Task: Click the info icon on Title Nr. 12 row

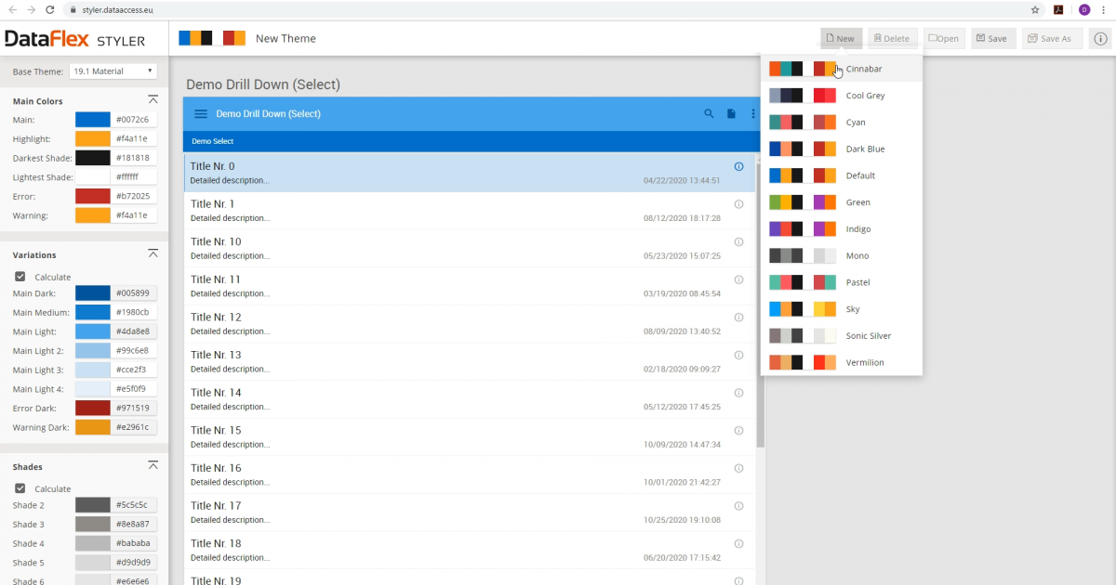Action: pyautogui.click(x=738, y=317)
